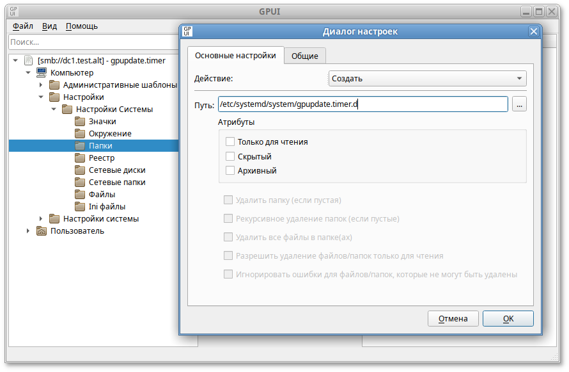Click the Отмена button

(453, 318)
